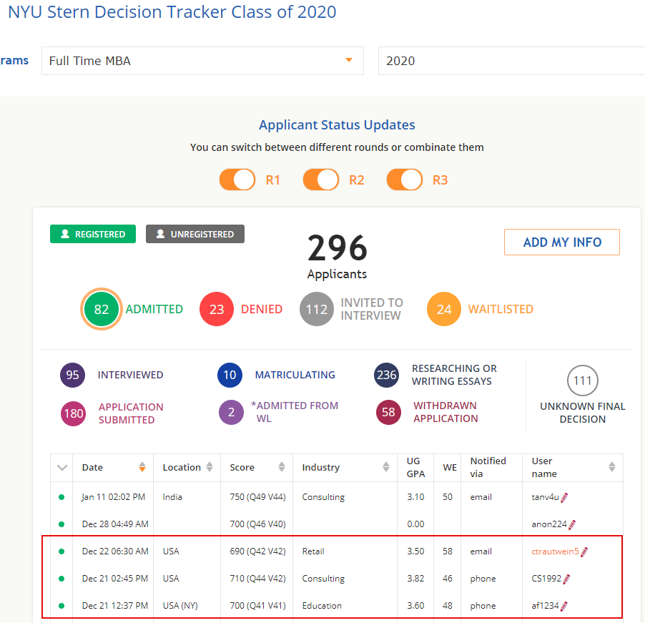645x623 pixels.
Task: Switch to the REGISTERED tab
Action: (x=92, y=233)
